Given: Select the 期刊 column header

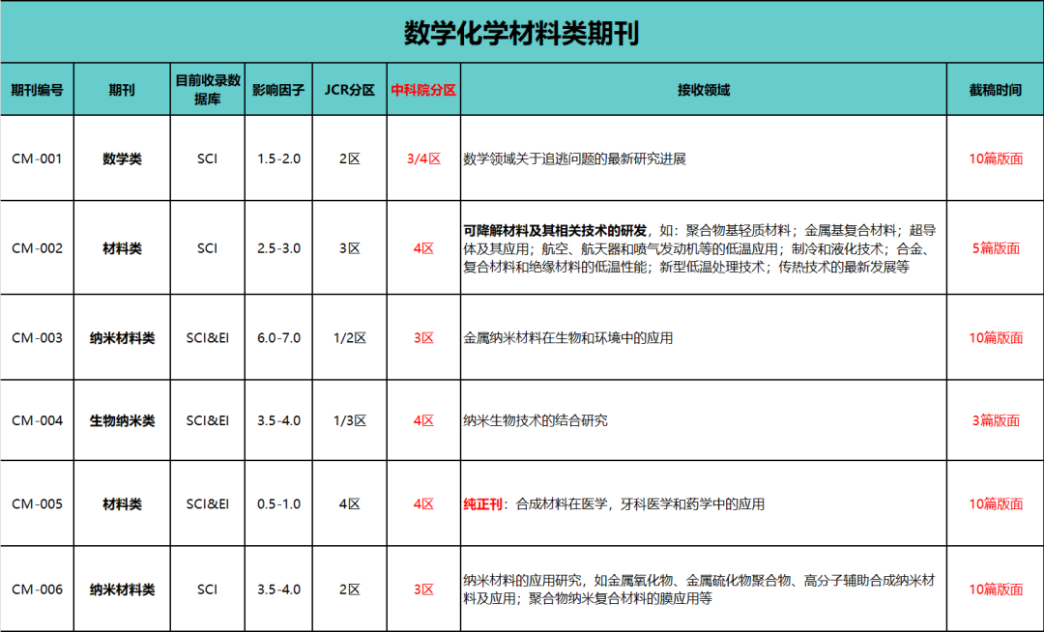Looking at the screenshot, I should click(122, 90).
